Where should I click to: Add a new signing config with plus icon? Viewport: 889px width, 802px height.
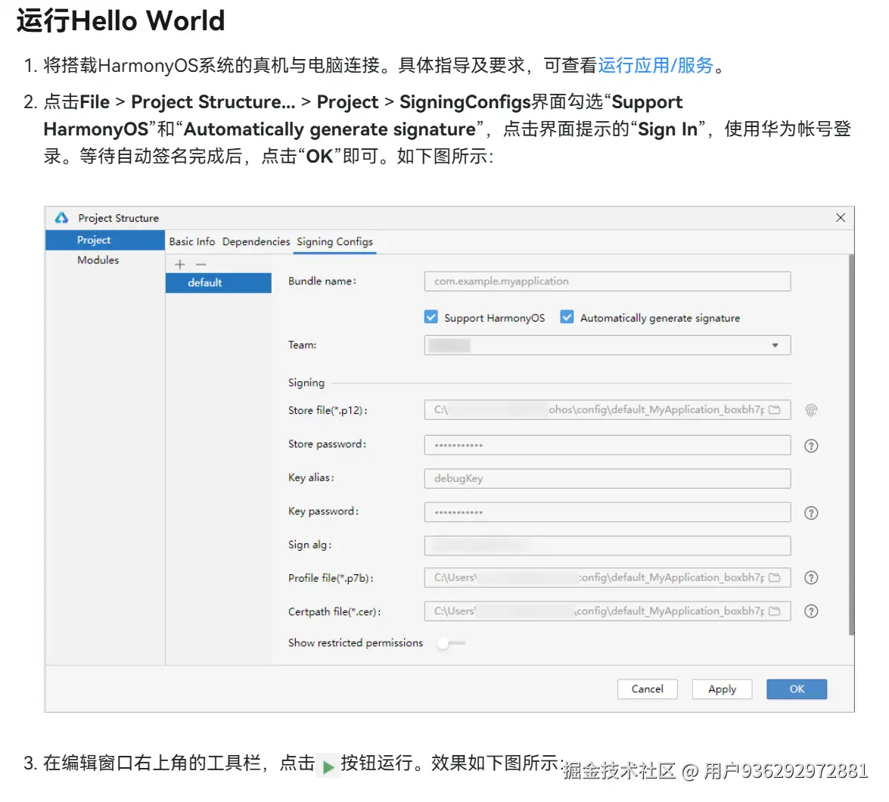180,264
